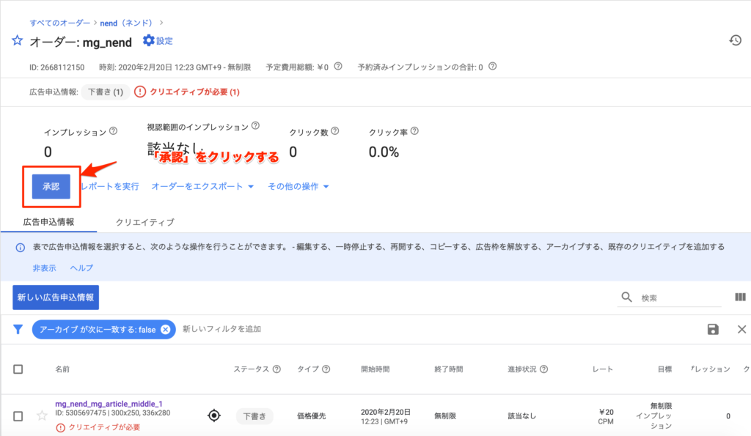Click 下書き status in line item row
This screenshot has width=751, height=436.
click(x=254, y=416)
